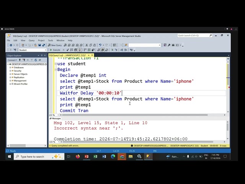Image resolution: width=245 pixels, height=184 pixels.
Task: Open the Query menu
Action: click(31, 40)
